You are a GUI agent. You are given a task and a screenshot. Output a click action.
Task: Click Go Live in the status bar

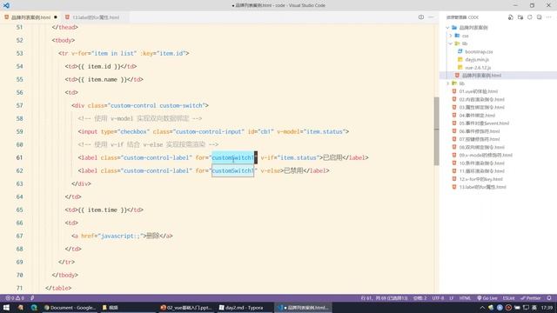pyautogui.click(x=487, y=298)
